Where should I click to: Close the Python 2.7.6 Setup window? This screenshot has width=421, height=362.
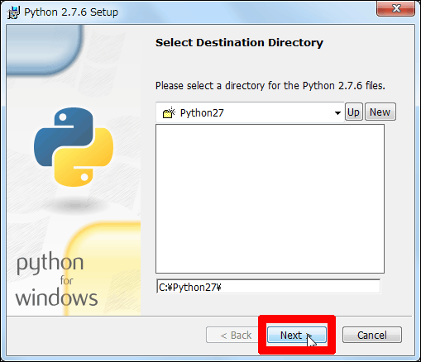point(395,8)
